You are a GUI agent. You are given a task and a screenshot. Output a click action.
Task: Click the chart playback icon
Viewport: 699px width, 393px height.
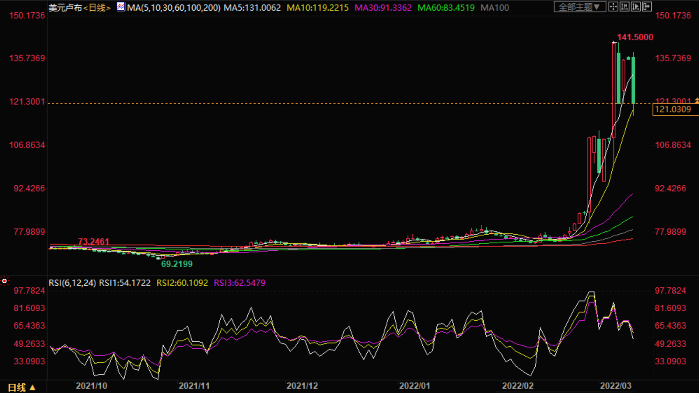[x=636, y=7]
